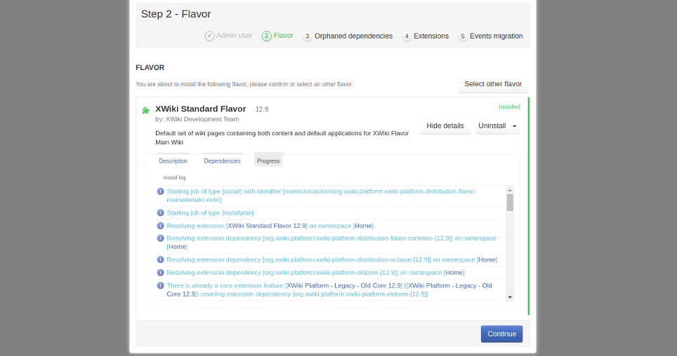The width and height of the screenshot is (677, 356).
Task: Click the 'FLAVOR' section heading
Action: coord(150,68)
